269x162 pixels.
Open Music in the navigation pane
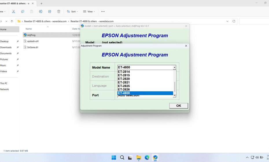(x=3, y=65)
